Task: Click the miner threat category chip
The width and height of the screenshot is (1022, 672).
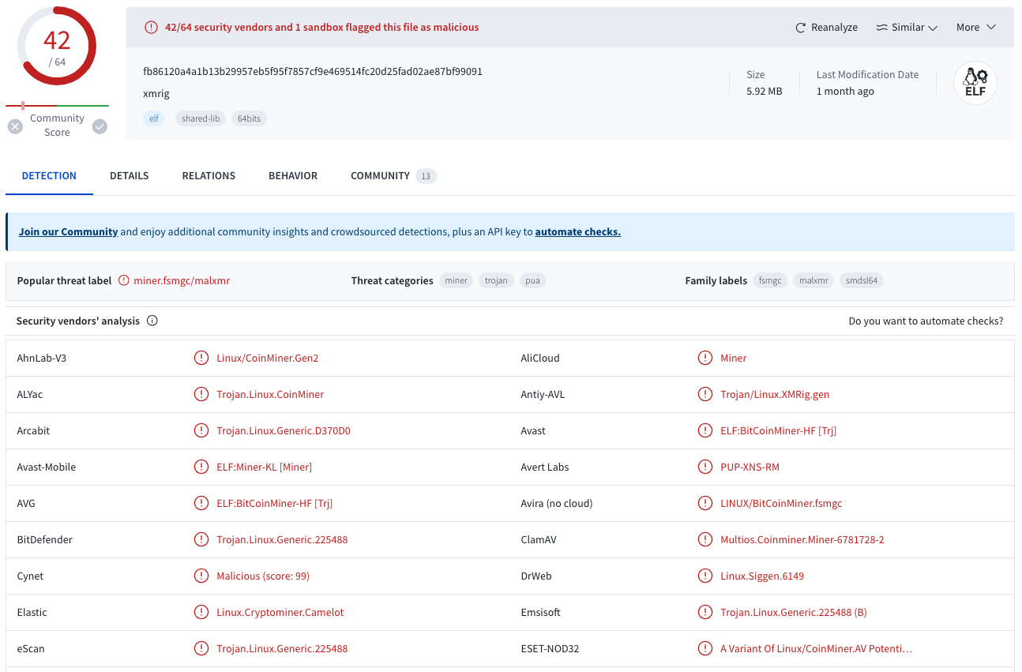Action: 456,280
